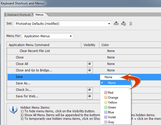161x125 pixels.
Task: Click the Color column header
Action: (x=130, y=45)
